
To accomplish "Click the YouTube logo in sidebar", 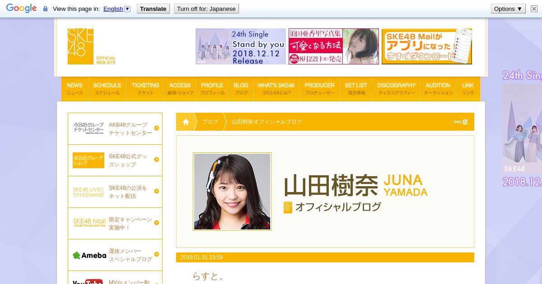I will (x=88, y=281).
